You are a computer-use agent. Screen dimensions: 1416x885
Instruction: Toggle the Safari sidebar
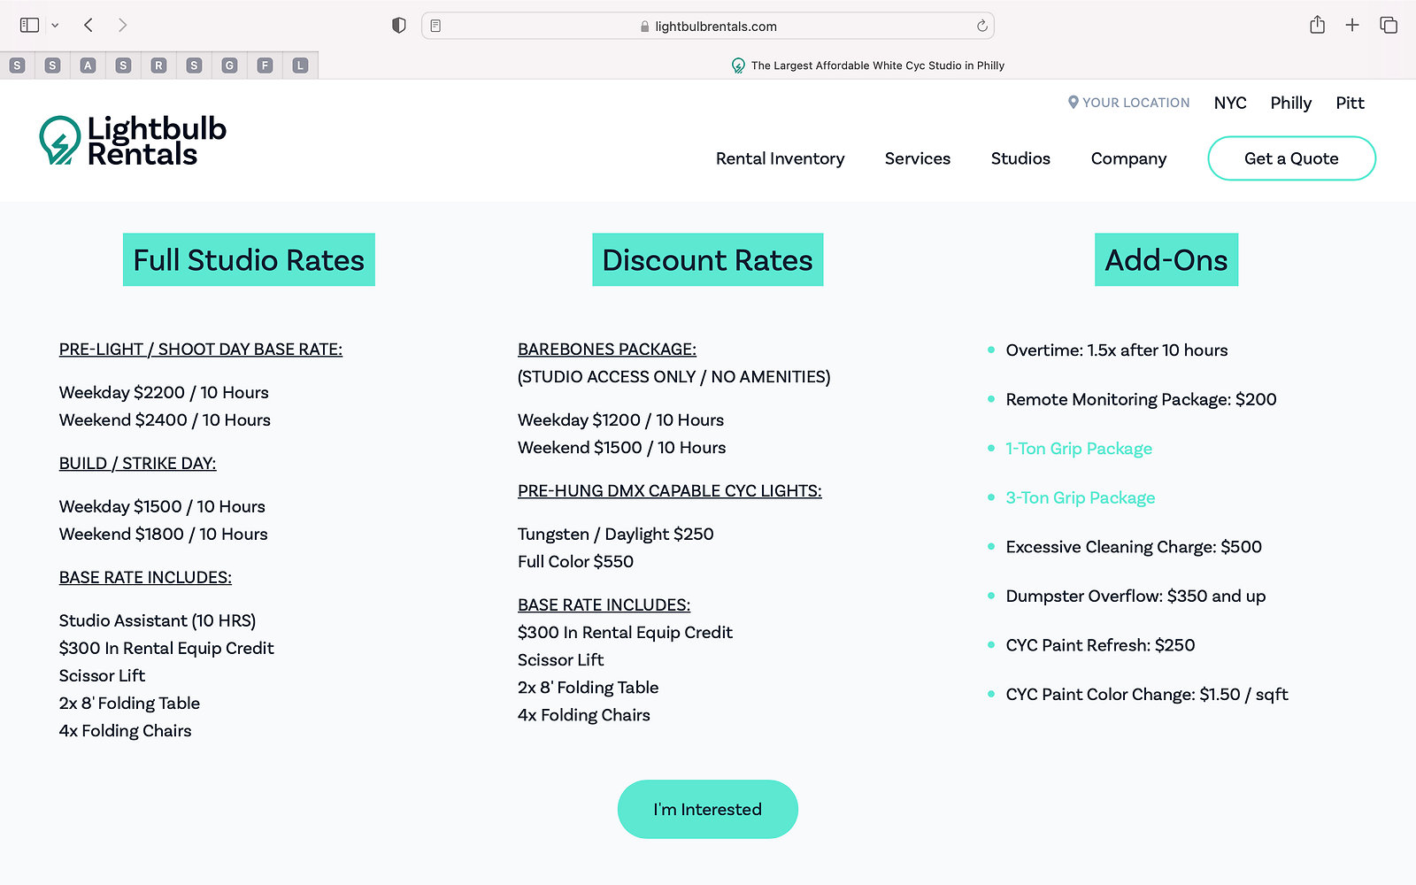(x=29, y=25)
